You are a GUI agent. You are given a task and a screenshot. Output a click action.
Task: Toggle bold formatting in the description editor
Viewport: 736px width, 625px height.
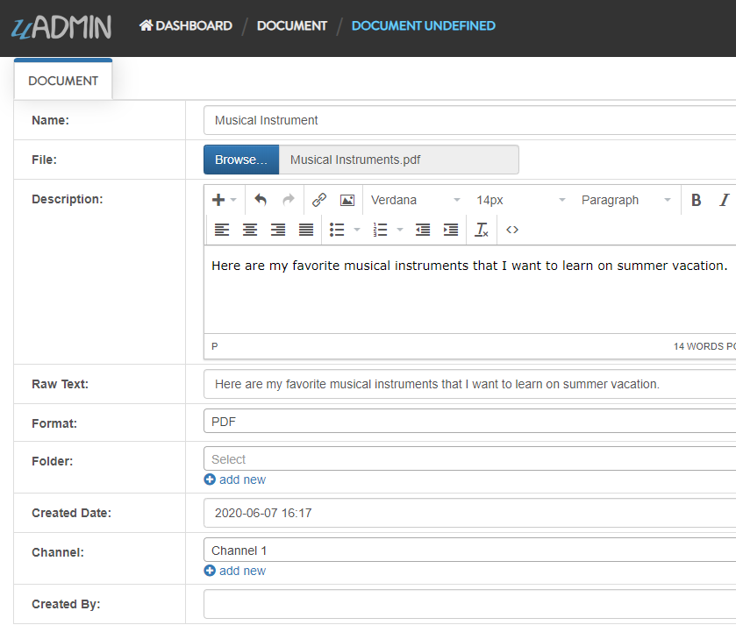(697, 200)
